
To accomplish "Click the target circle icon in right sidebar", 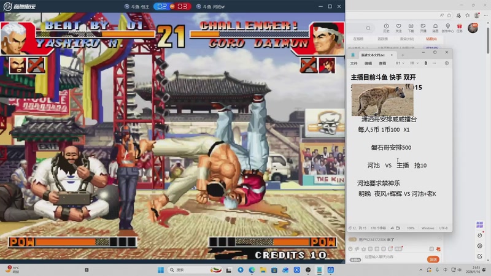I will click(x=480, y=246).
